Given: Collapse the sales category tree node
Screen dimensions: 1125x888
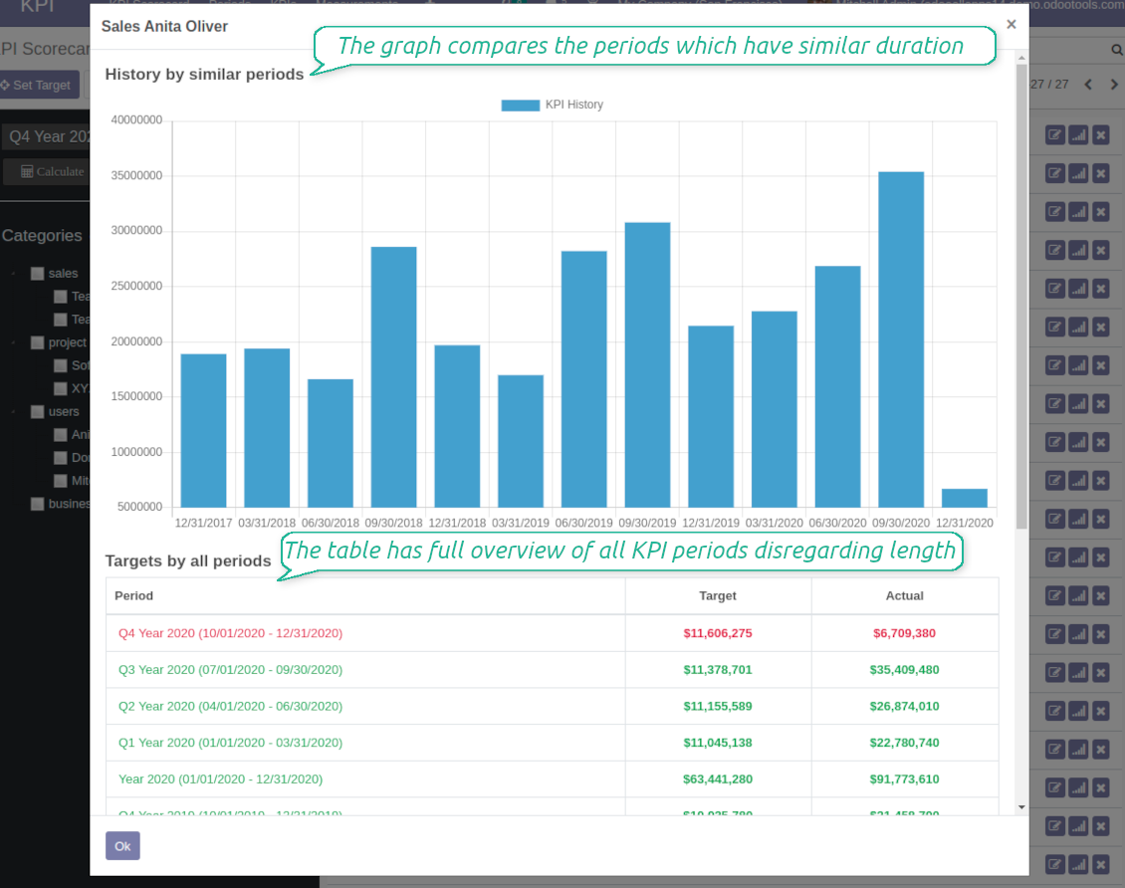Looking at the screenshot, I should coord(14,274).
